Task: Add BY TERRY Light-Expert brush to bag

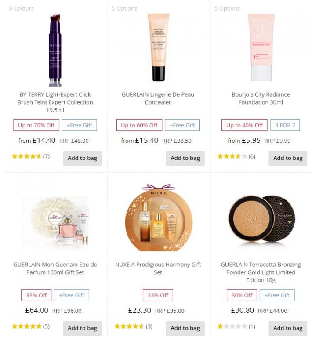Action: (82, 158)
